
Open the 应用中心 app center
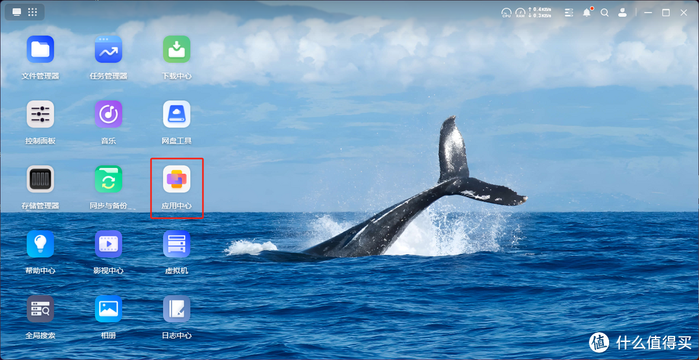pos(176,180)
